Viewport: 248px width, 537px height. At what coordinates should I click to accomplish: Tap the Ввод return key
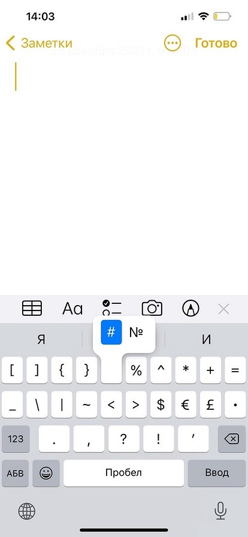(217, 473)
